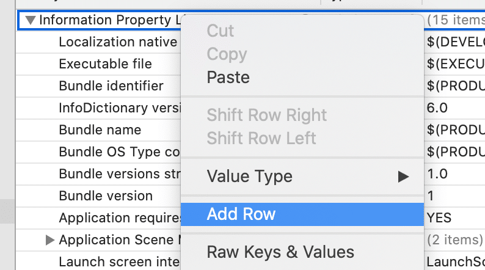Click the YES value of Application requires
The width and height of the screenshot is (485, 270).
pos(439,218)
